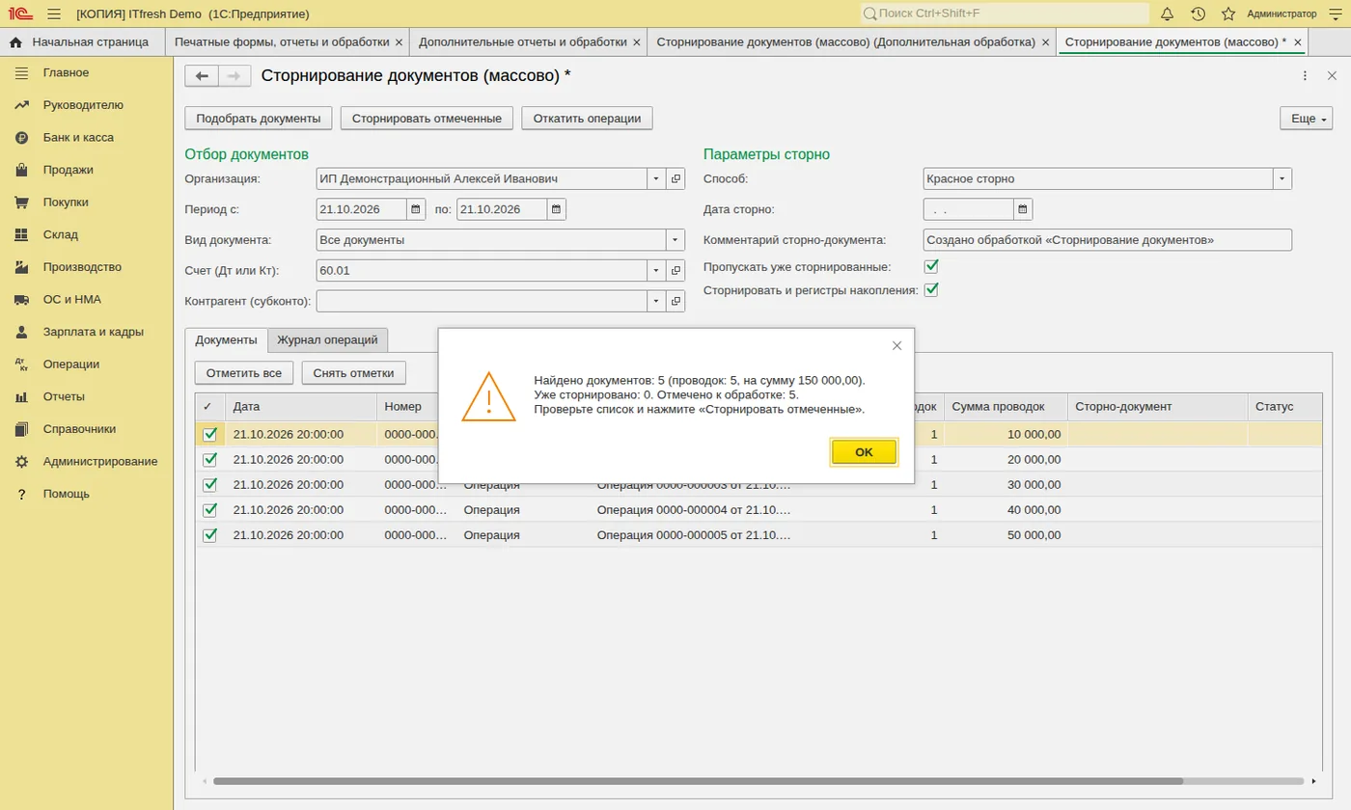This screenshot has width=1351, height=810.
Task: Open favorites star icon
Action: (1227, 13)
